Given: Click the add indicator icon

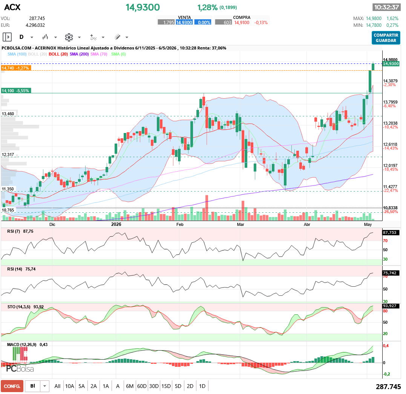Looking at the screenshot, I should click(93, 37).
